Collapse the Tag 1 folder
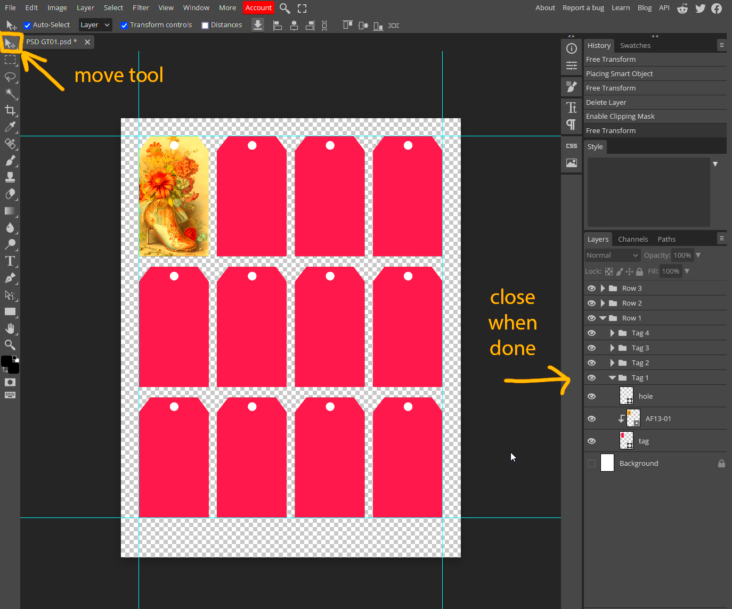This screenshot has width=732, height=609. 612,377
